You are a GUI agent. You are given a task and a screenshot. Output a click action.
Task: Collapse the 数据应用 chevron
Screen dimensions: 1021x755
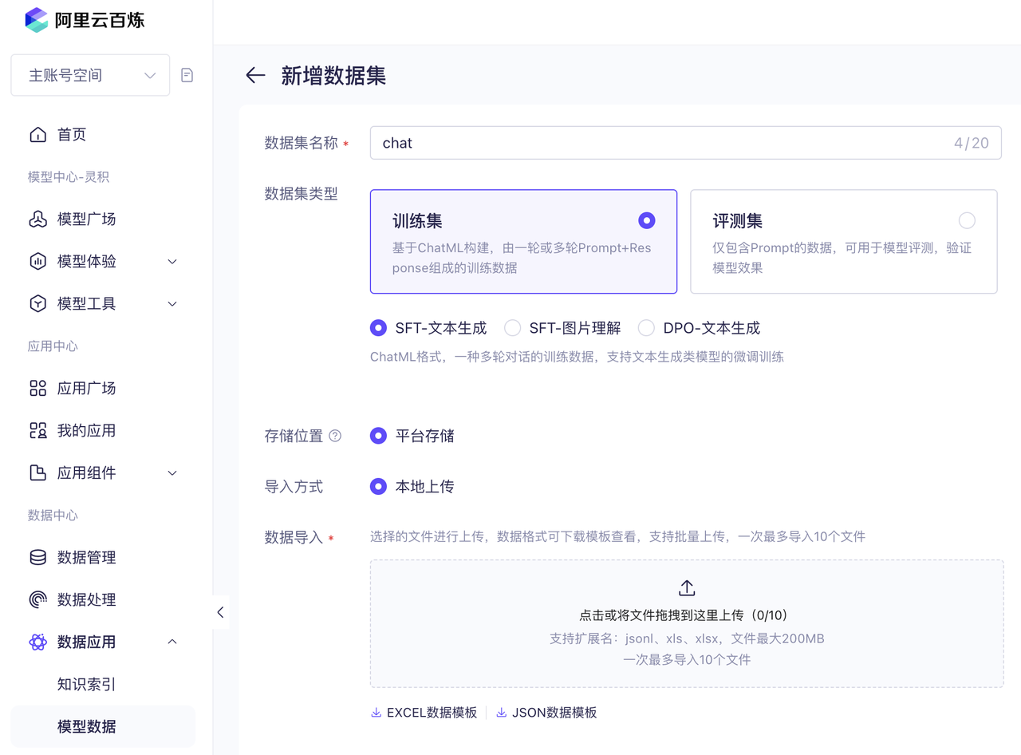tap(172, 642)
